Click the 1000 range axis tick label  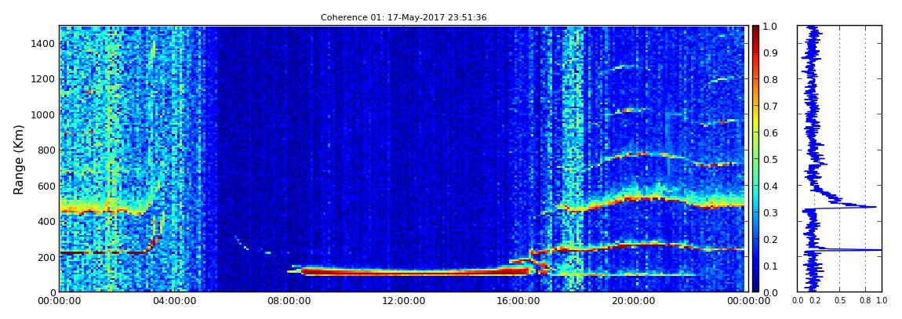click(44, 114)
